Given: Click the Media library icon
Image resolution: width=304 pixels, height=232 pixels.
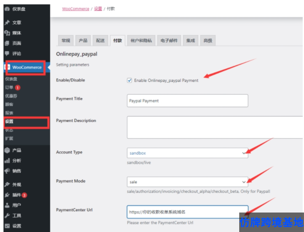Looking at the screenshot, I should tap(7, 33).
